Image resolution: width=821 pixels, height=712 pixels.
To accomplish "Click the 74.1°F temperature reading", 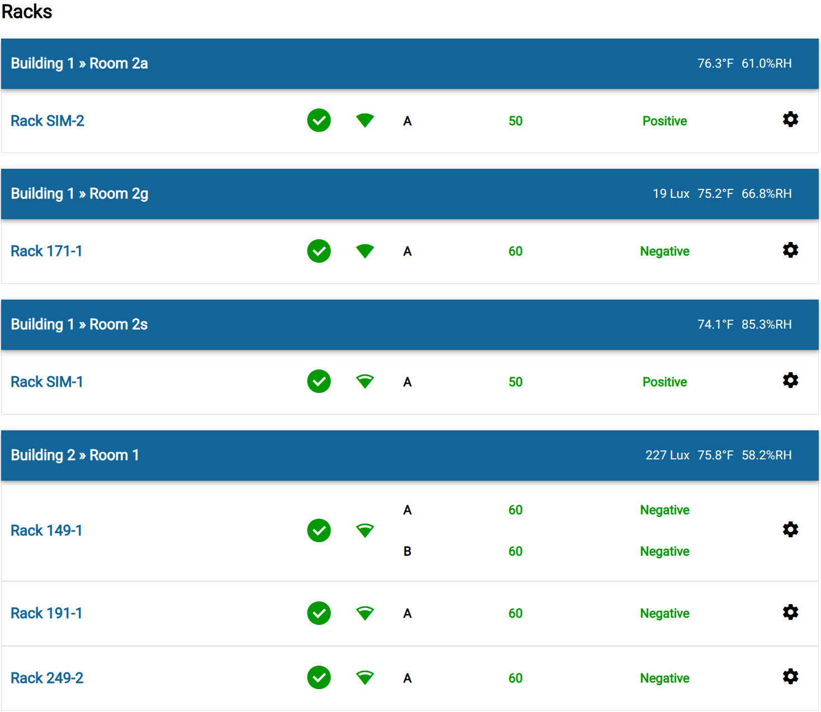I will pyautogui.click(x=715, y=324).
